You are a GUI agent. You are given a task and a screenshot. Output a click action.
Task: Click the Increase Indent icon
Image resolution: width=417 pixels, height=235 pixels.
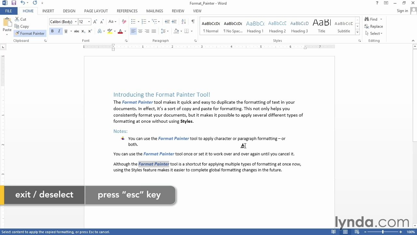(174, 22)
